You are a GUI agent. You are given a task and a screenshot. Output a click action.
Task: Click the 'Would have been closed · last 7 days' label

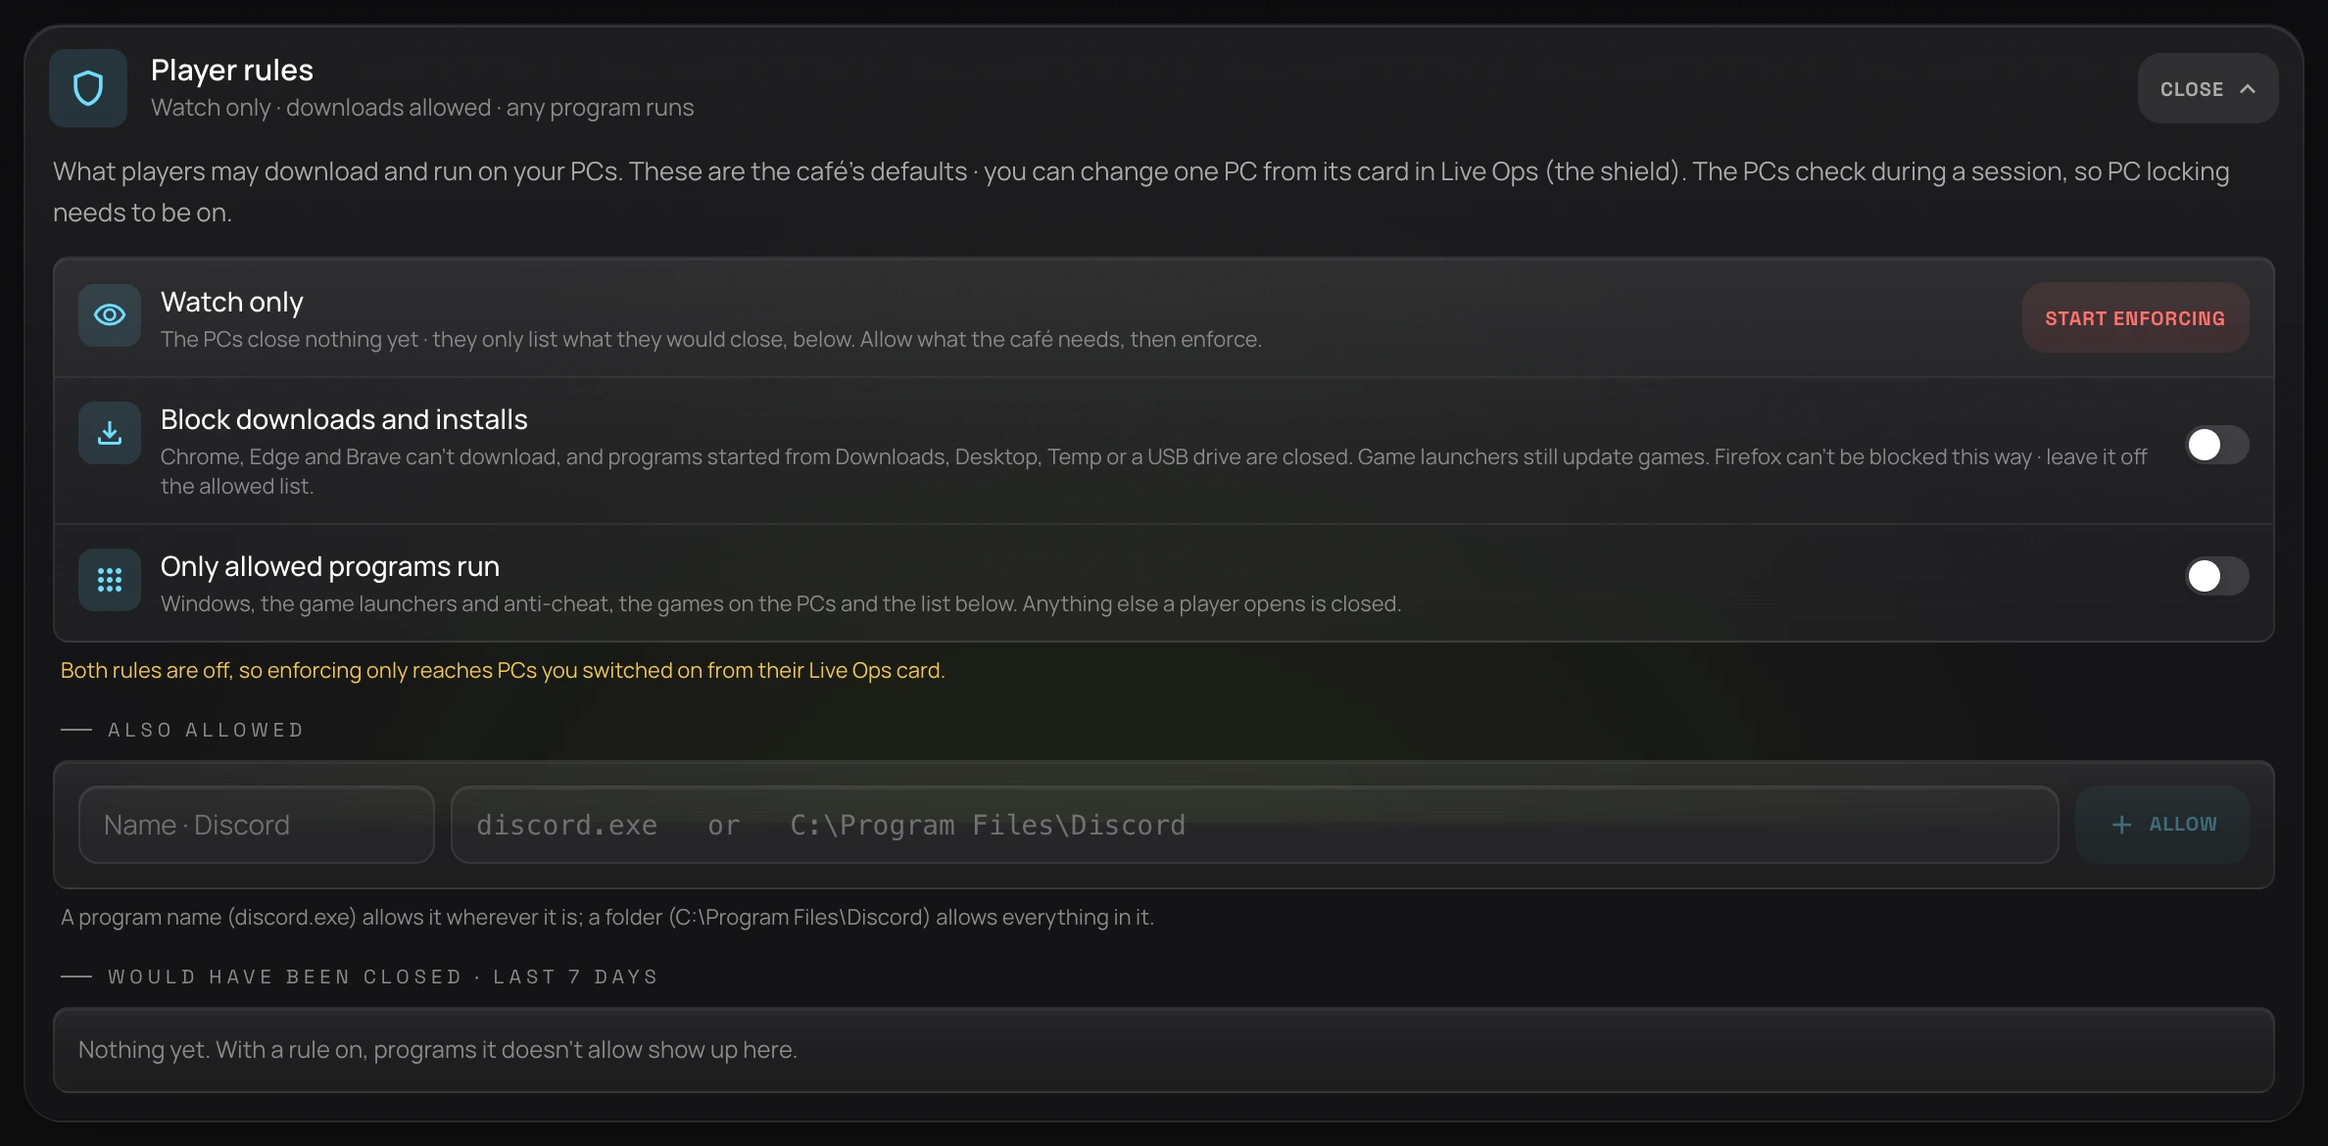(x=383, y=977)
